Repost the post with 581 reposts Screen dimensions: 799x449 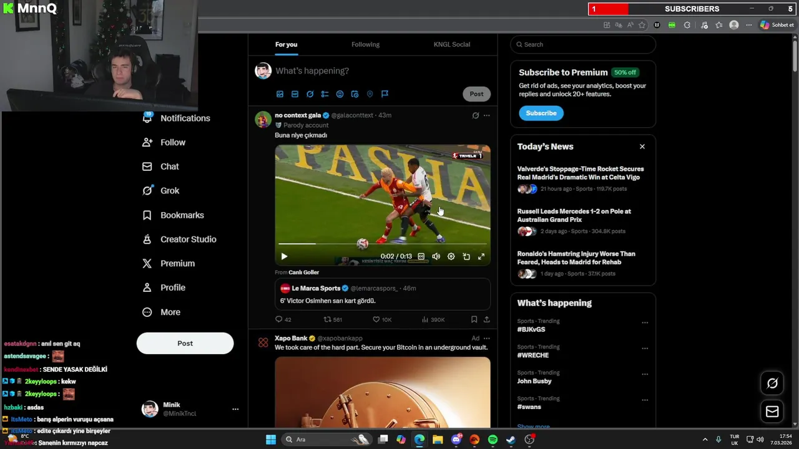click(333, 319)
